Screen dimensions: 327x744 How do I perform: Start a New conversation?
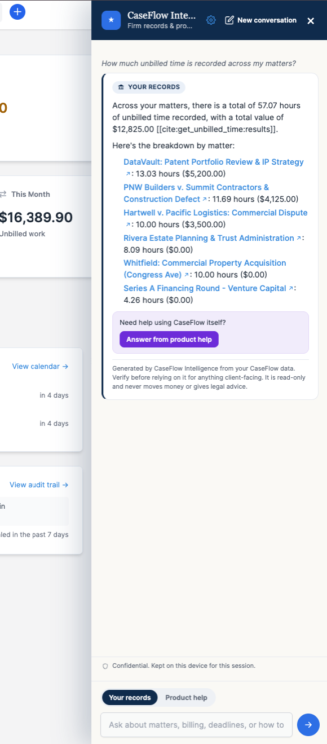pyautogui.click(x=260, y=20)
